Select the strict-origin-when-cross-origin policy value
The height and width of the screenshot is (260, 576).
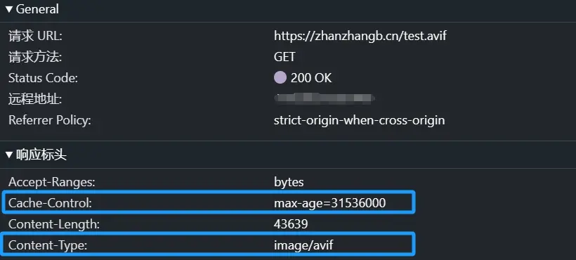point(359,120)
